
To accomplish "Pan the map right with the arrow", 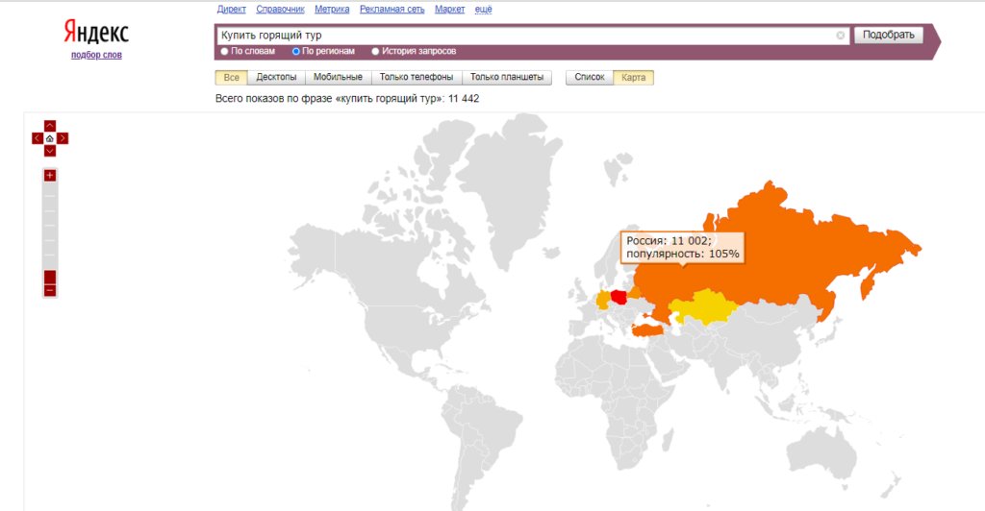I will (63, 138).
